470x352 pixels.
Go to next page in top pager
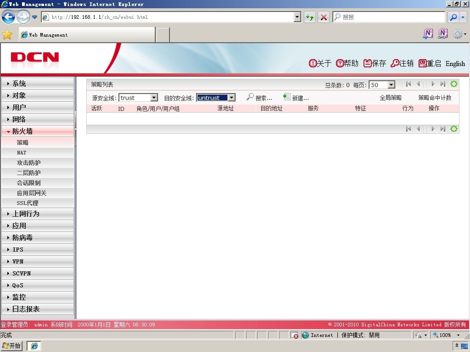pyautogui.click(x=433, y=84)
